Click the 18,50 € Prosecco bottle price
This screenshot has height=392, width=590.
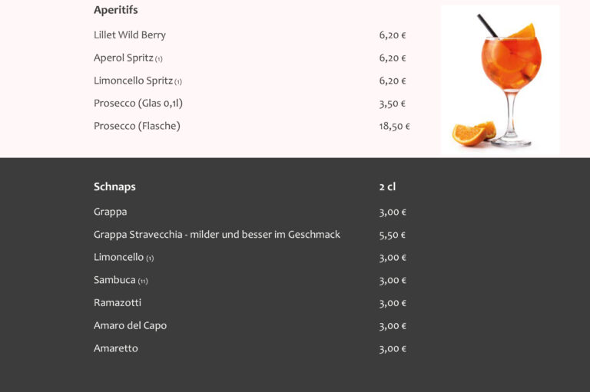394,127
